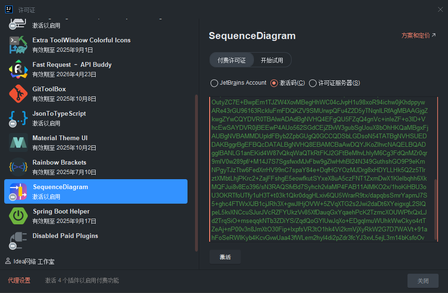Select the Extra ToolWindow Colorful Icons row

(x=96, y=45)
